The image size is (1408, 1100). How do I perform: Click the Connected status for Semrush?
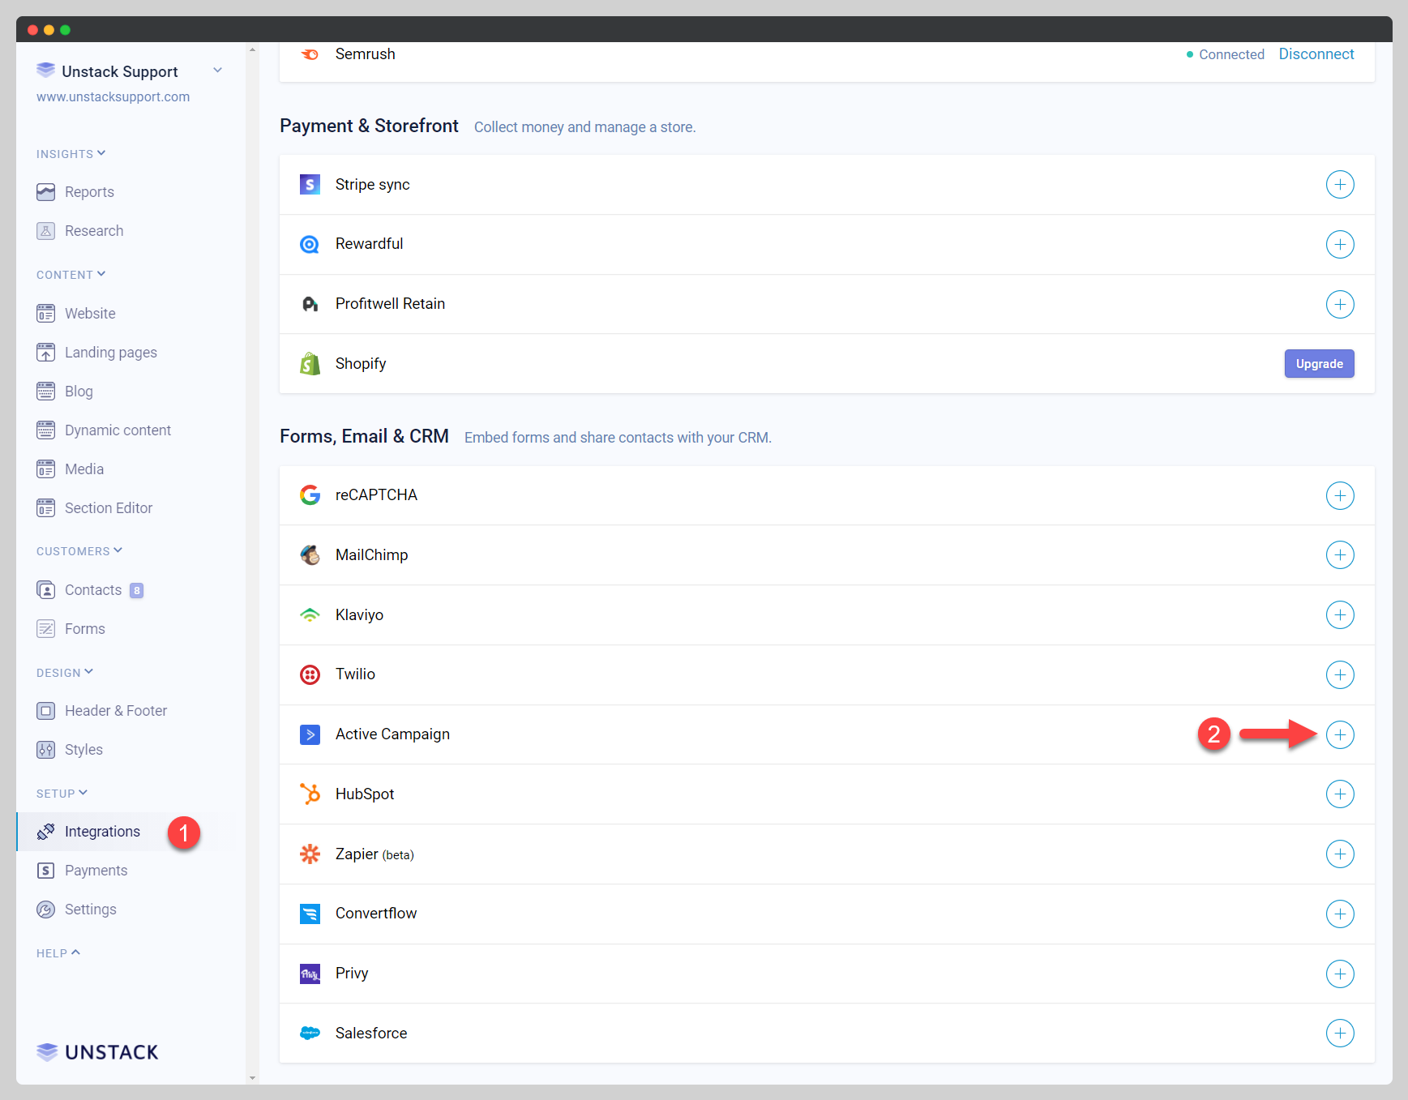tap(1225, 54)
